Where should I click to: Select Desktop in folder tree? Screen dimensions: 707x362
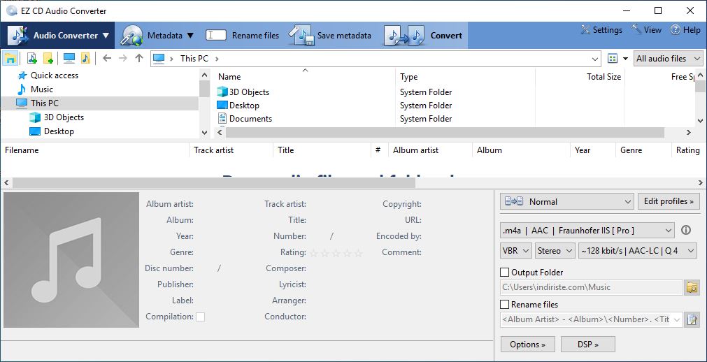click(x=59, y=131)
